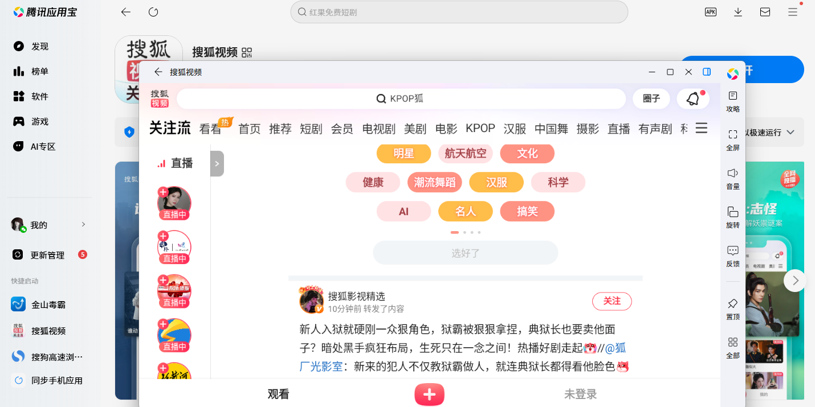Click 应用宝 search box 红果免费短剧
The height and width of the screenshot is (407, 815).
[x=459, y=12]
